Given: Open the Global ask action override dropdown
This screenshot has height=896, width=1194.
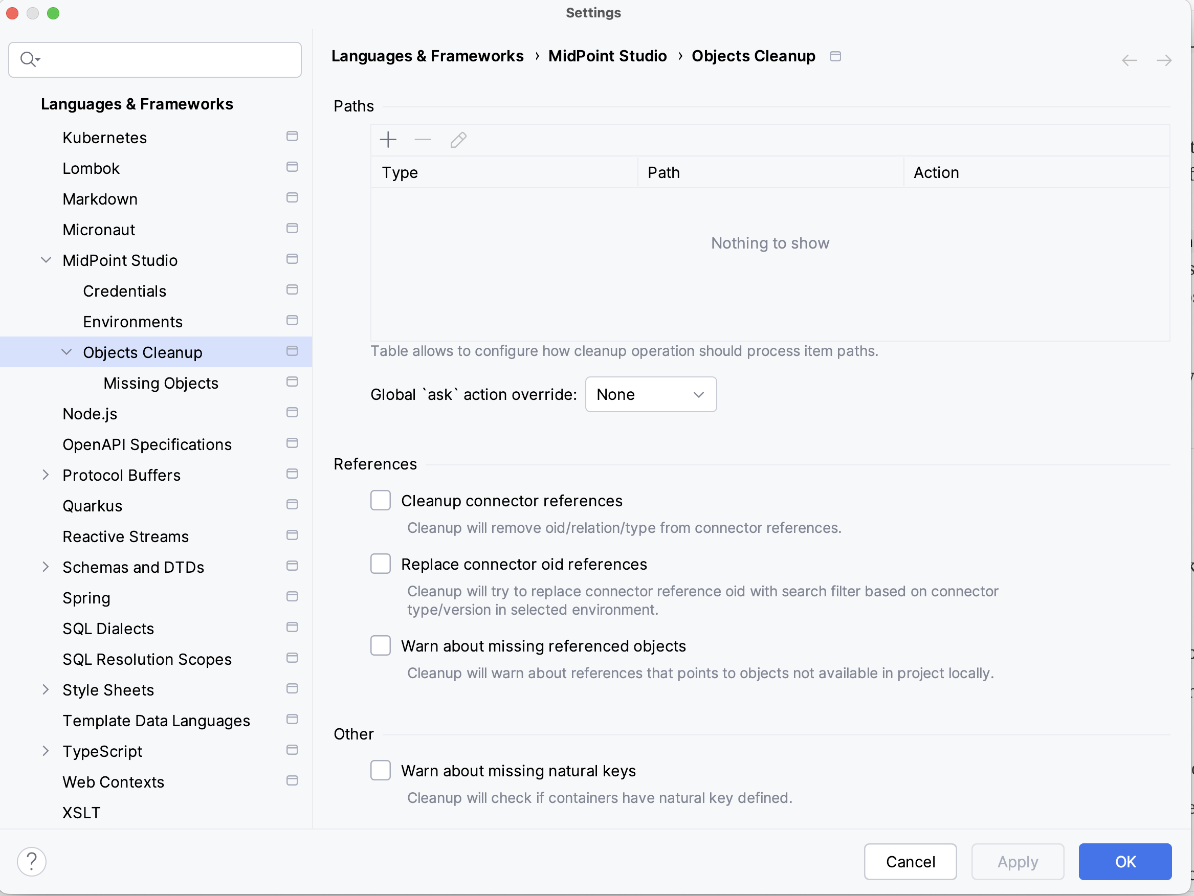Looking at the screenshot, I should point(650,394).
